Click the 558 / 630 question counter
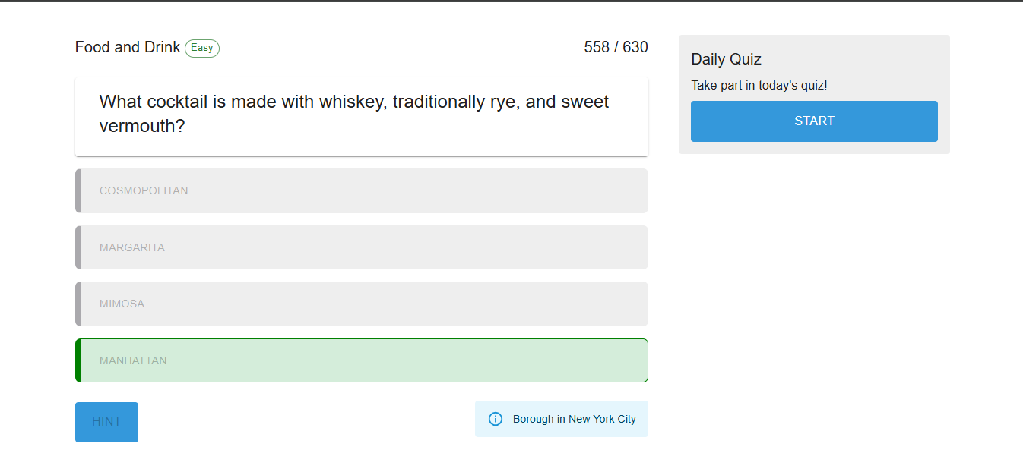The image size is (1023, 450). (616, 47)
